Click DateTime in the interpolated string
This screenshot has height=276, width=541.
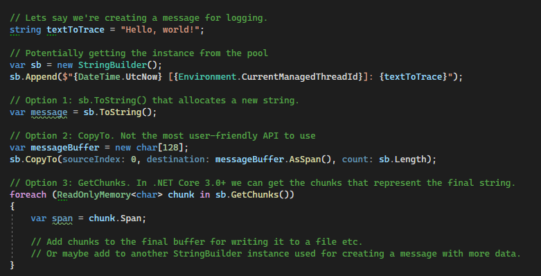point(99,77)
